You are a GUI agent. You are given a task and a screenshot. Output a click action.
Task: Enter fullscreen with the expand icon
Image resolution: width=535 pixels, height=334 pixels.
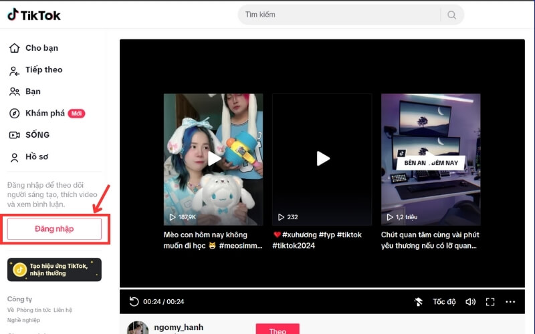coord(490,302)
